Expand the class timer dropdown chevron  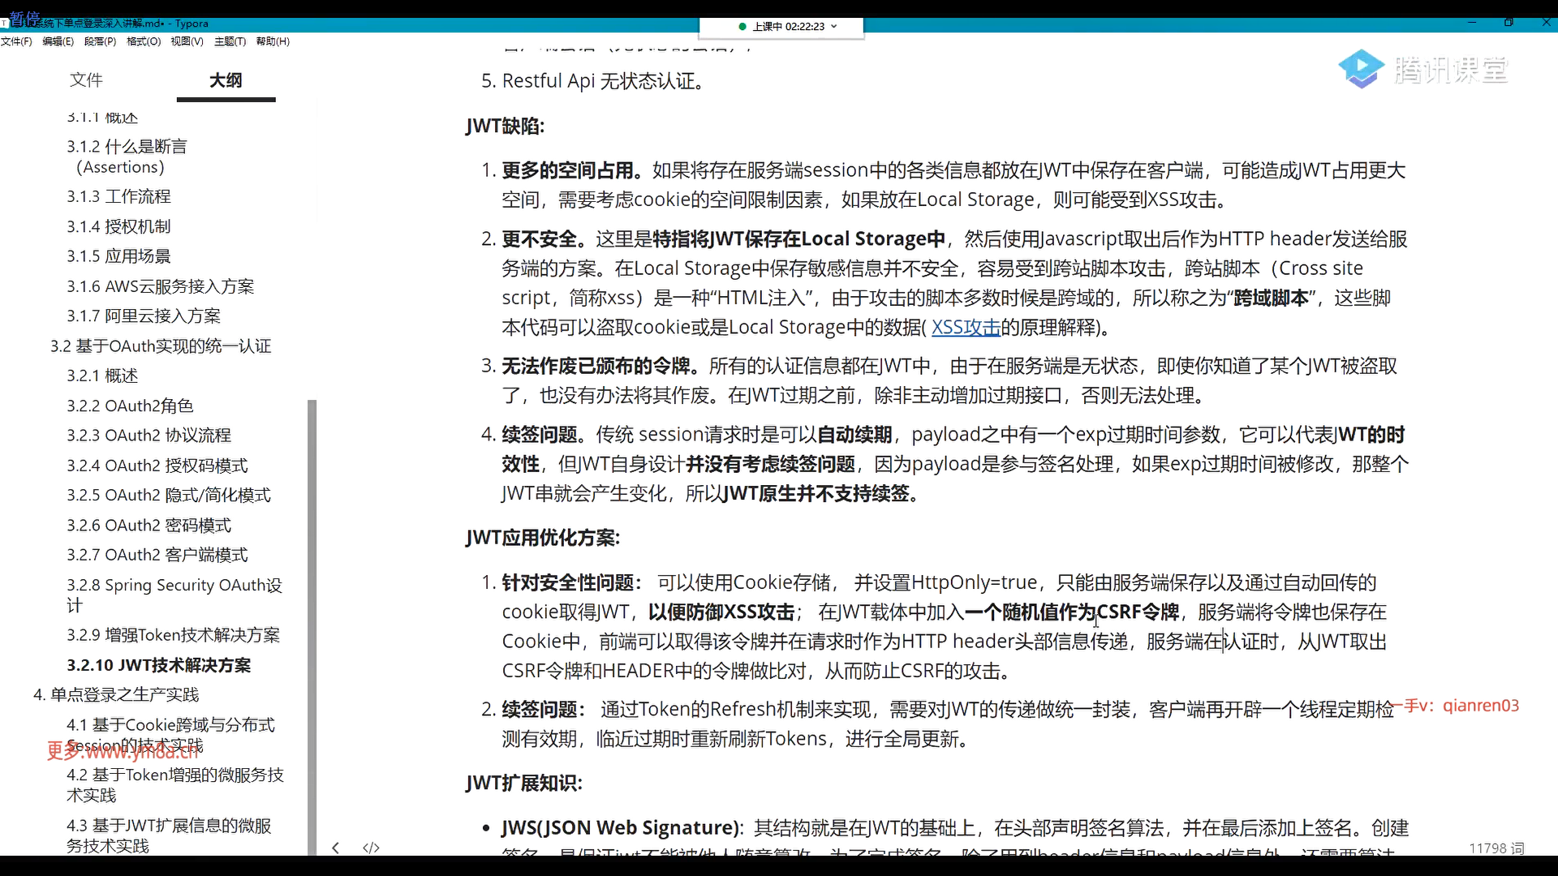pyautogui.click(x=834, y=27)
